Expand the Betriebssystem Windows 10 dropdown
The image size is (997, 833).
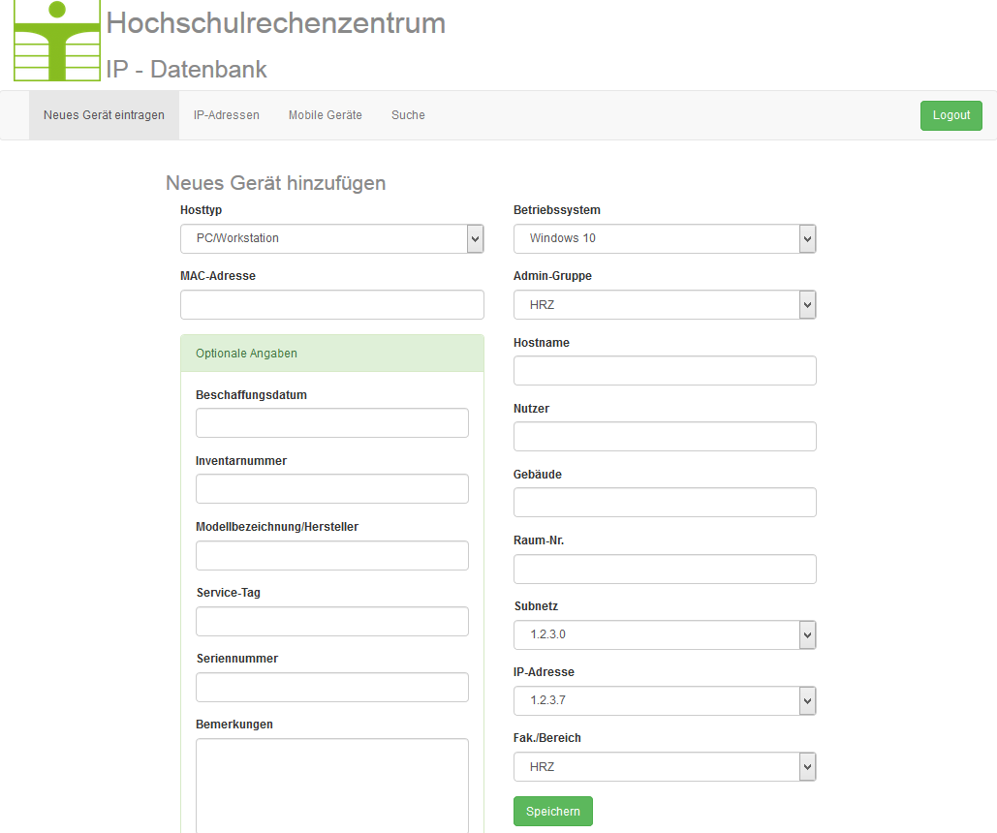(665, 238)
